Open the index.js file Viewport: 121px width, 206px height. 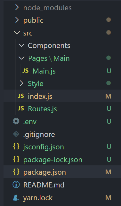coord(40,96)
